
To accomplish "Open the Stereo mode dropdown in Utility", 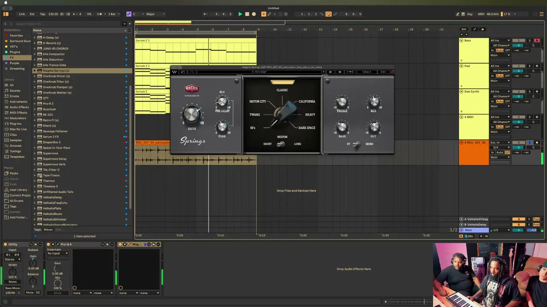I will tap(12, 259).
